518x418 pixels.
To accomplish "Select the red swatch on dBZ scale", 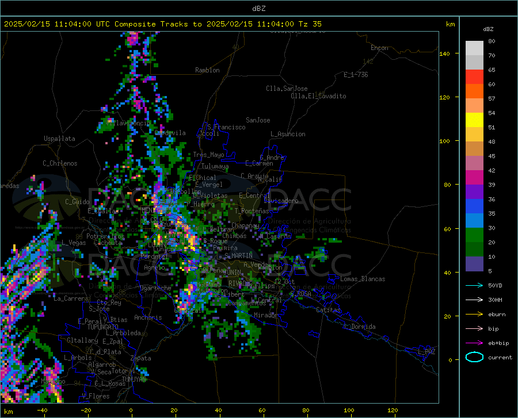I will point(474,77).
